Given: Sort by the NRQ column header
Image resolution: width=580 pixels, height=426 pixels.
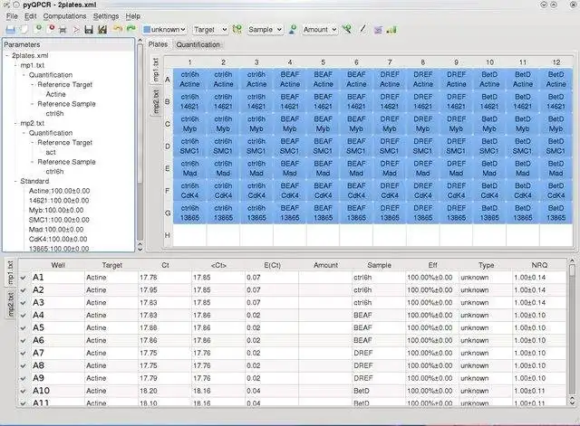Looking at the screenshot, I should [539, 265].
